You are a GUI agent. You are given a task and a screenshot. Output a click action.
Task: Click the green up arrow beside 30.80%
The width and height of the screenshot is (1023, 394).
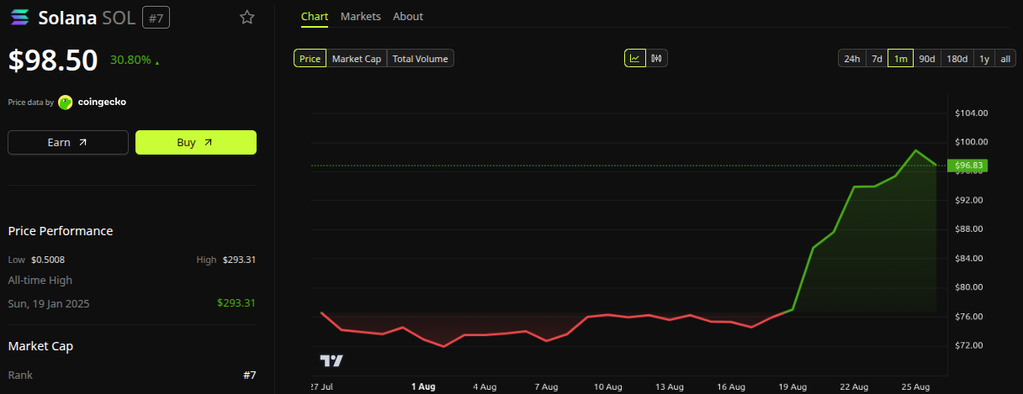click(156, 62)
